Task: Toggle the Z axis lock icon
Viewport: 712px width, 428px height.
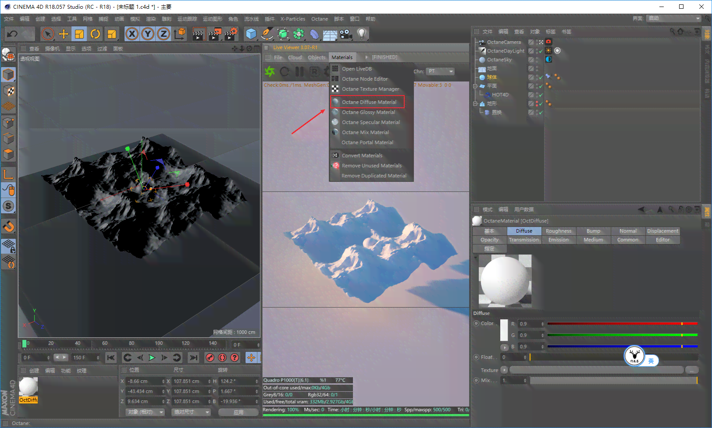Action: [164, 34]
